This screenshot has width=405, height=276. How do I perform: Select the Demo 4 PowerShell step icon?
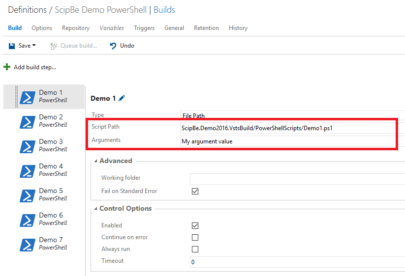(28, 171)
